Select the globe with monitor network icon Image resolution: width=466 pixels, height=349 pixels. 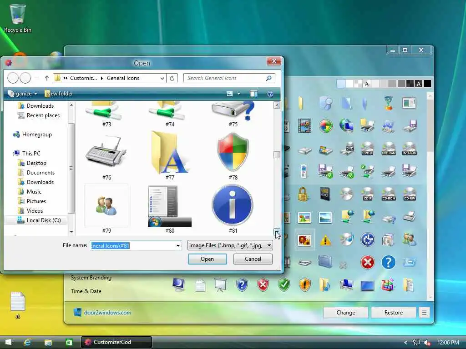[x=346, y=125]
